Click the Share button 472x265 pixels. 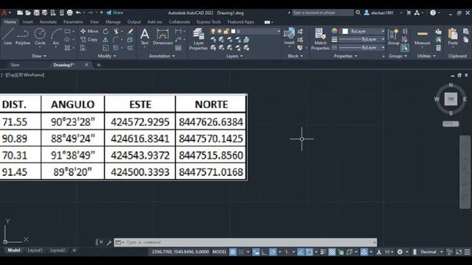pyautogui.click(x=115, y=13)
